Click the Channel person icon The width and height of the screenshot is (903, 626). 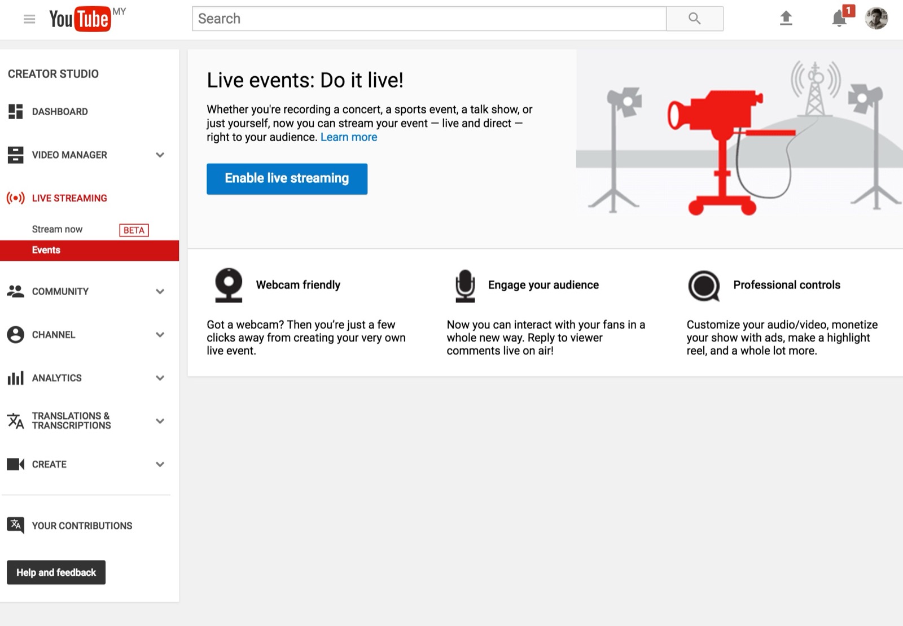(x=15, y=335)
